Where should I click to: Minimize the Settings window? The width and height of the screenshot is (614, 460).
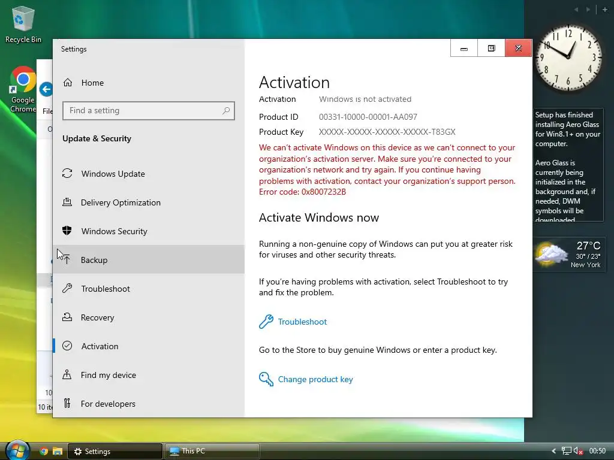[464, 48]
